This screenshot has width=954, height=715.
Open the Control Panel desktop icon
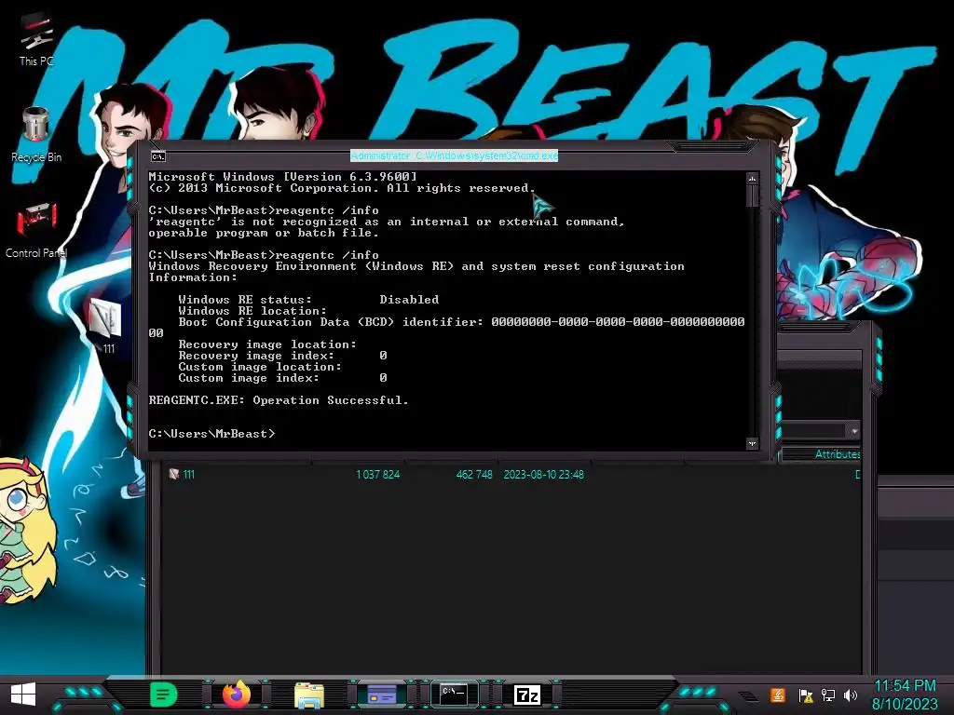pyautogui.click(x=36, y=230)
